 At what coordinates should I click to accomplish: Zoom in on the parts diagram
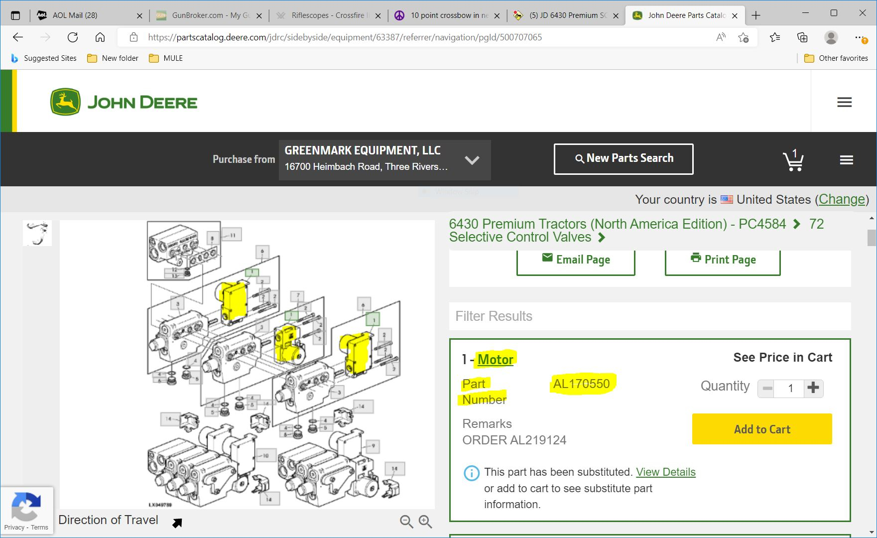tap(425, 522)
